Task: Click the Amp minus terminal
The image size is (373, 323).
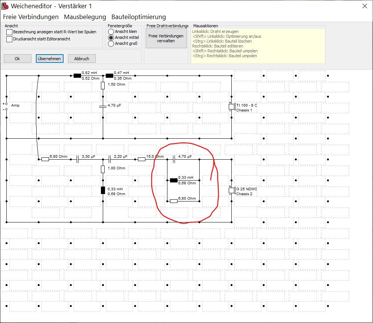Action: point(6,109)
